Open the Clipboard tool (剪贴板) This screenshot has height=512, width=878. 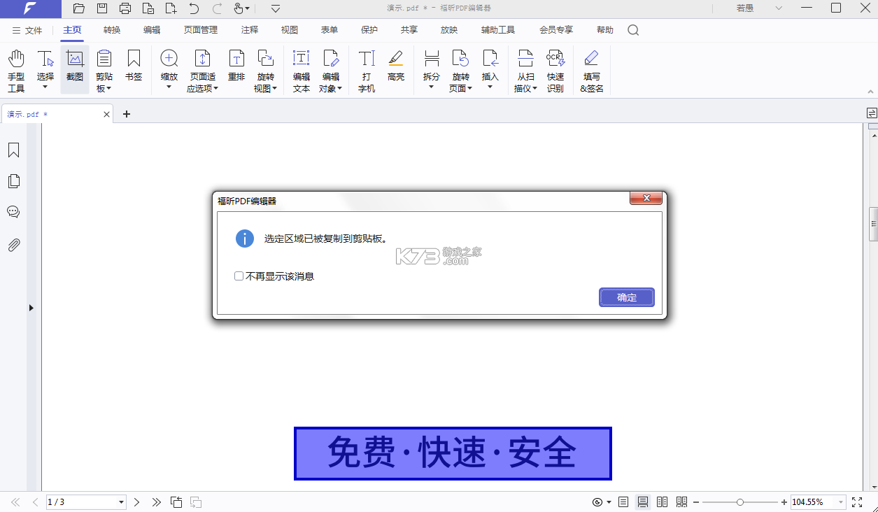click(x=104, y=71)
